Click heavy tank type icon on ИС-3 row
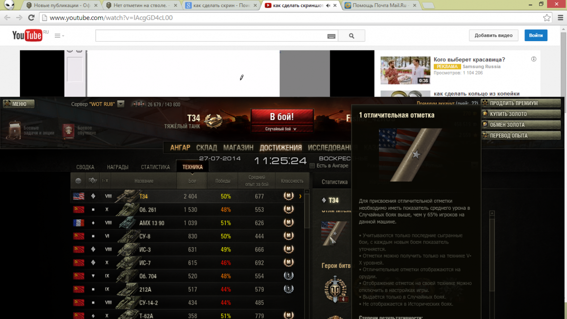 [x=93, y=249]
